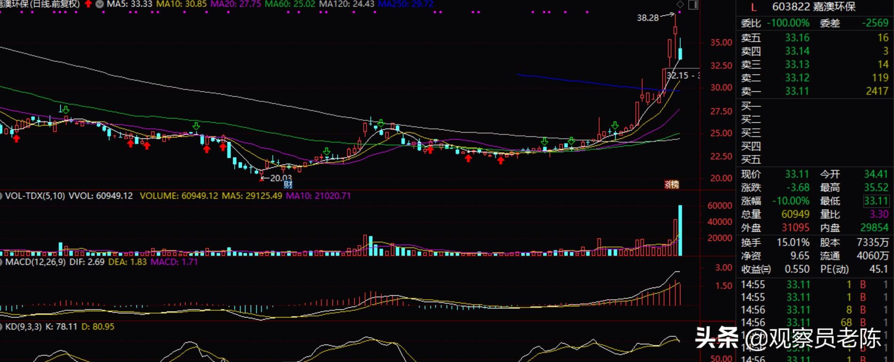Click the 净资 9.65 field
Viewport: 894px width, 362px height.
[775, 256]
